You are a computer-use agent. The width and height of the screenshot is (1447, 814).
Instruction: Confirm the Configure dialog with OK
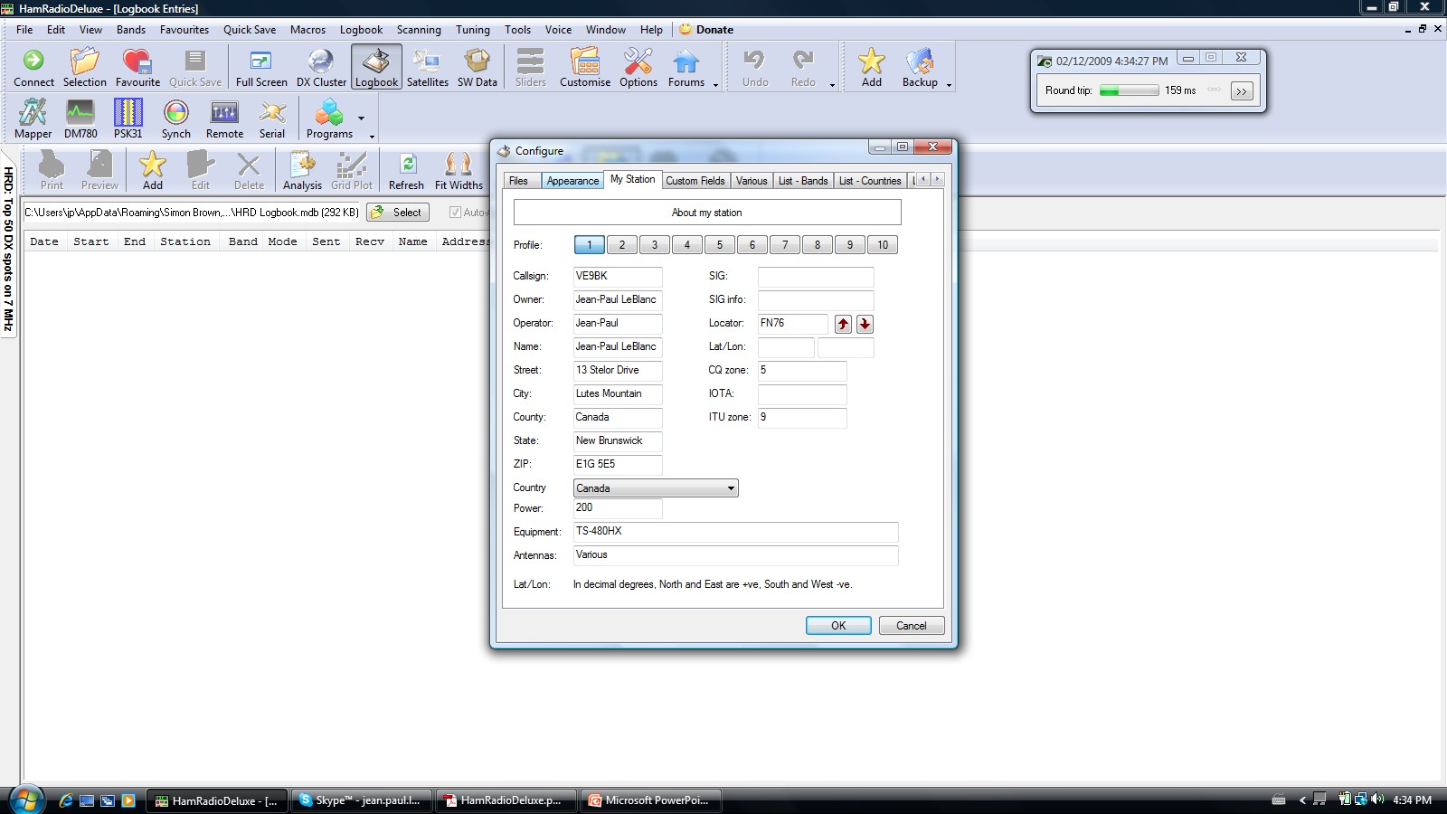point(838,626)
